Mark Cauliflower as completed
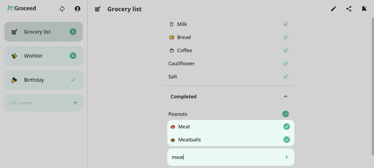The image size is (374, 168). pos(286,63)
